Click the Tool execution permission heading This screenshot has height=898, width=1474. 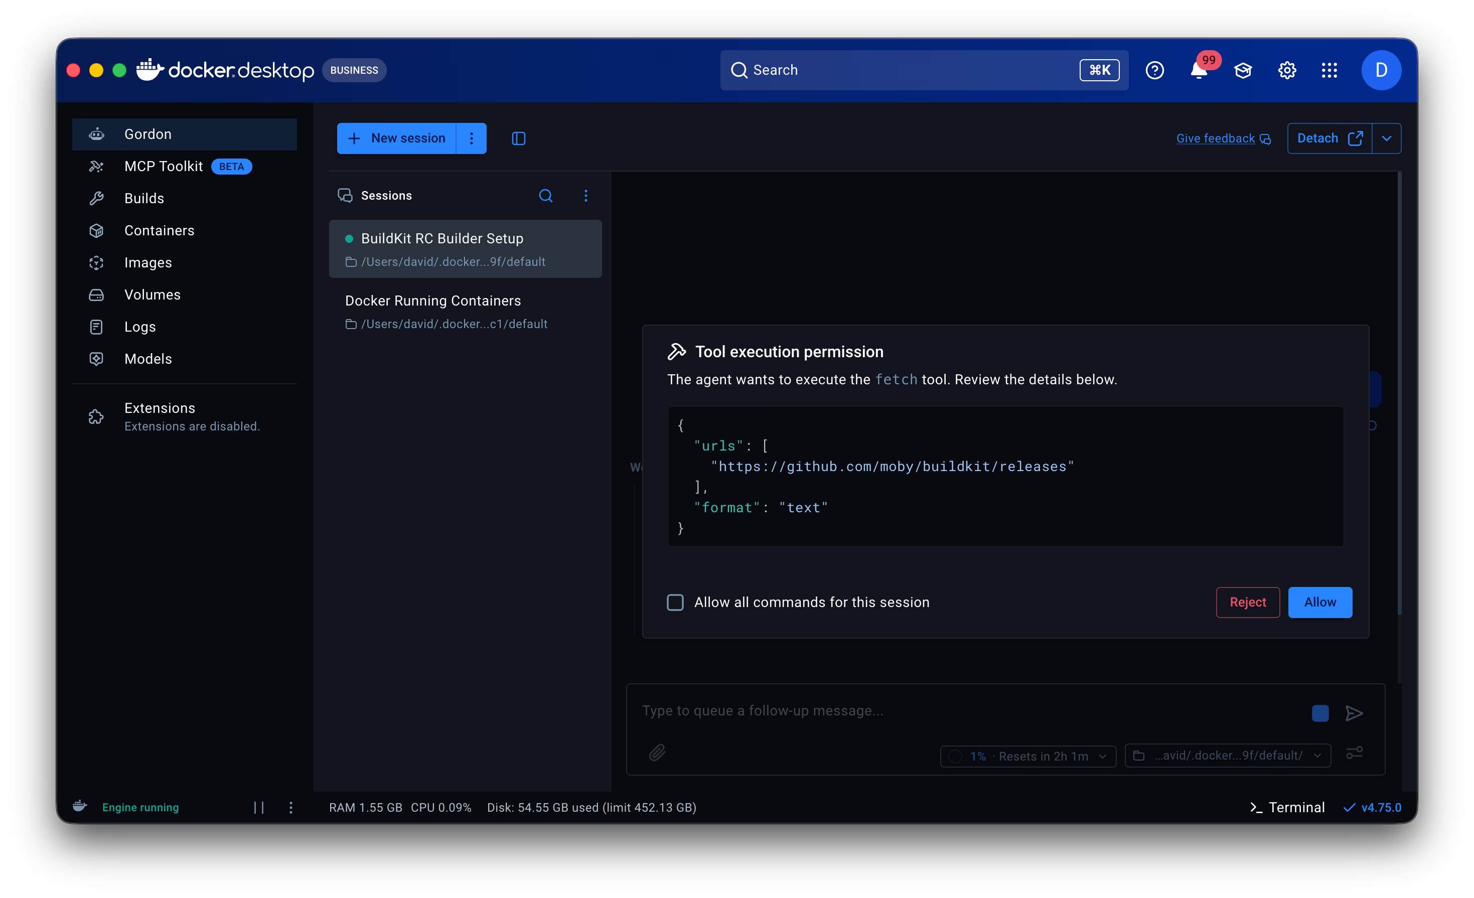pos(789,351)
